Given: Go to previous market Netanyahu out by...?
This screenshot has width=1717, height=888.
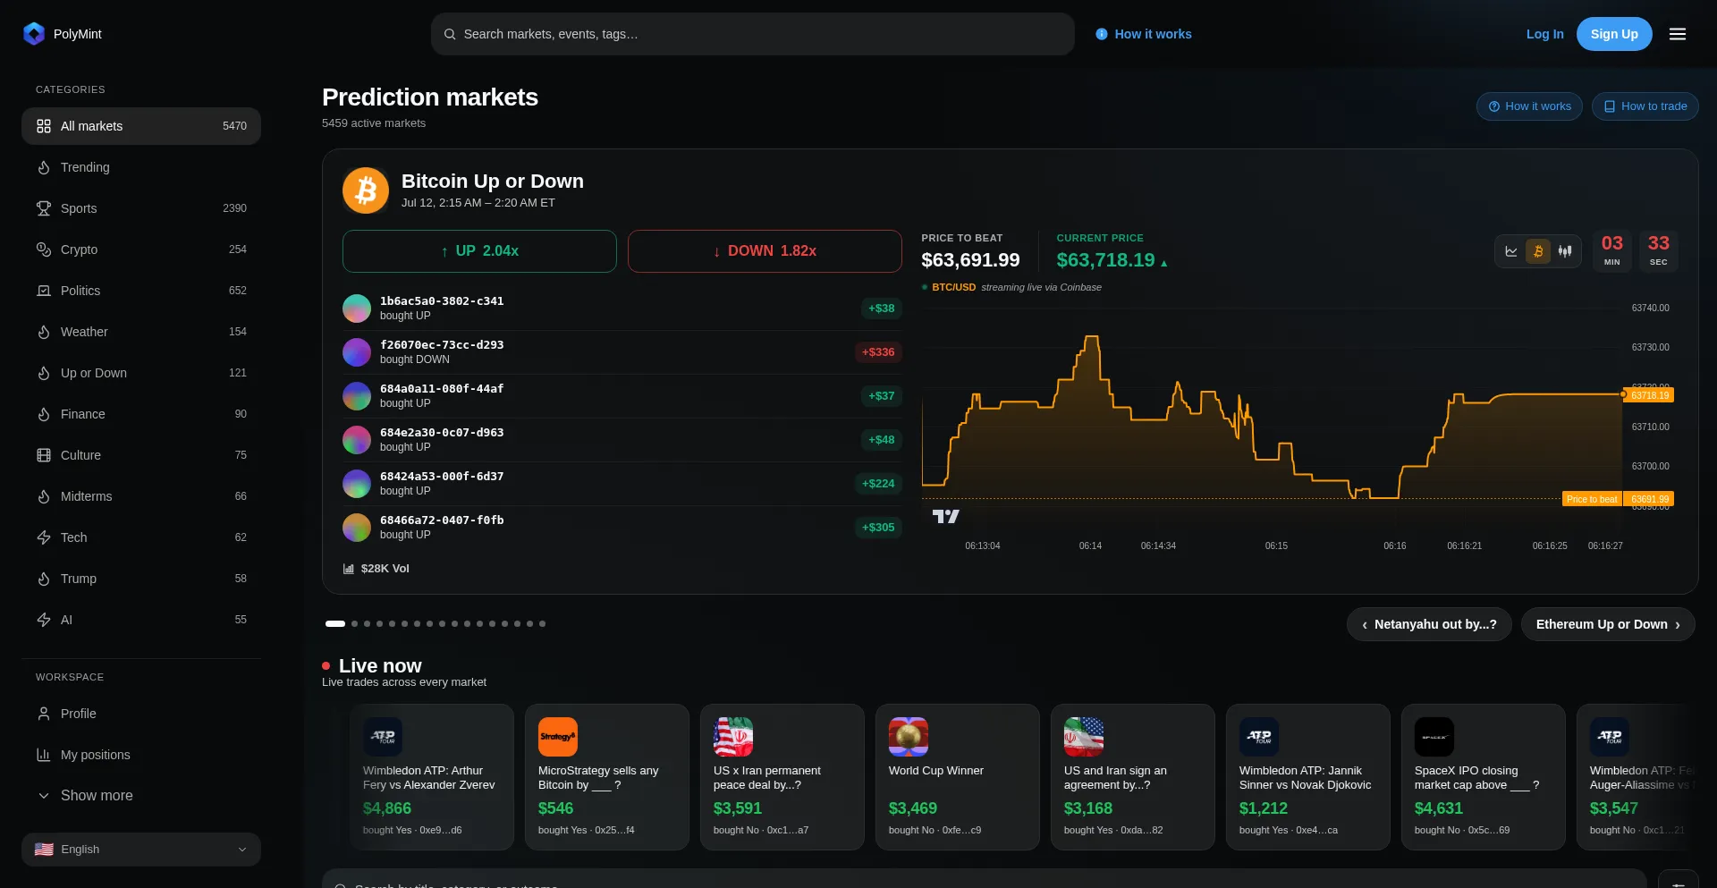Looking at the screenshot, I should 1429,624.
